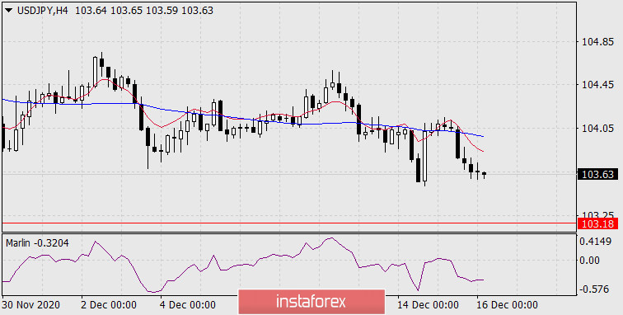Click the triangle next to USDJPY,H4
Viewport: 623px width, 315px height.
[9, 11]
